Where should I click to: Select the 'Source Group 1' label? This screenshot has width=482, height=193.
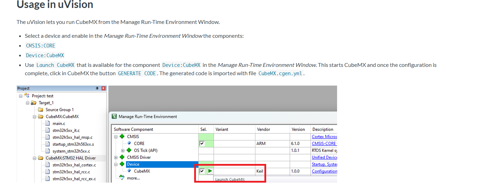tap(60, 109)
